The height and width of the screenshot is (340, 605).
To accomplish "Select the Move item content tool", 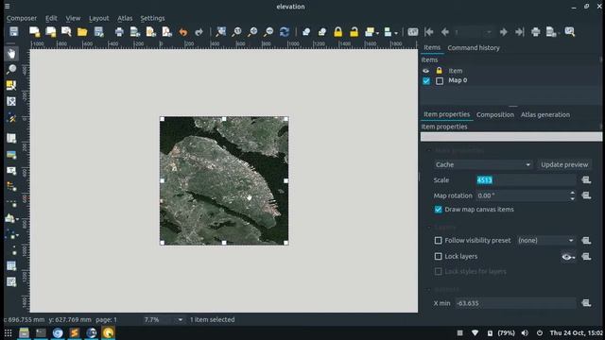I will click(11, 101).
